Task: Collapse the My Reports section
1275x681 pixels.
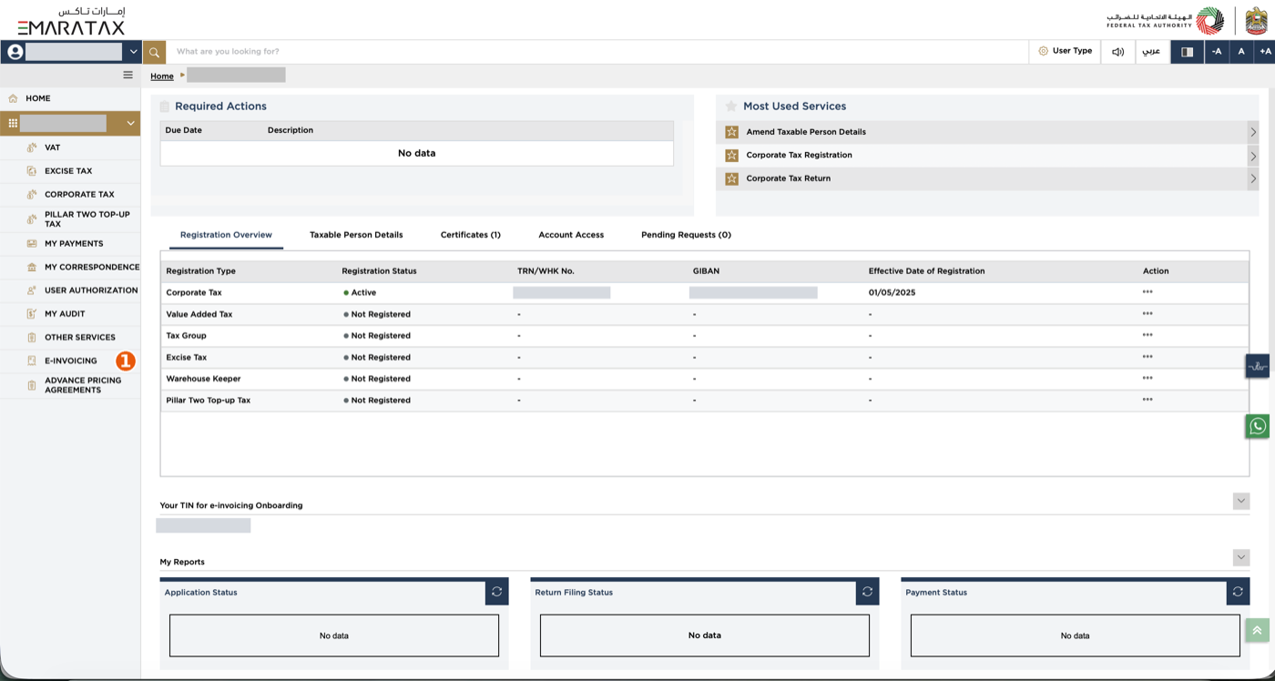Action: (x=1241, y=557)
